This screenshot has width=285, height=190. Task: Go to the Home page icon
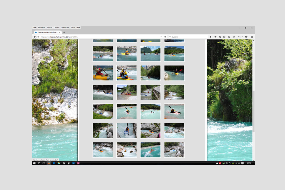coord(215,37)
